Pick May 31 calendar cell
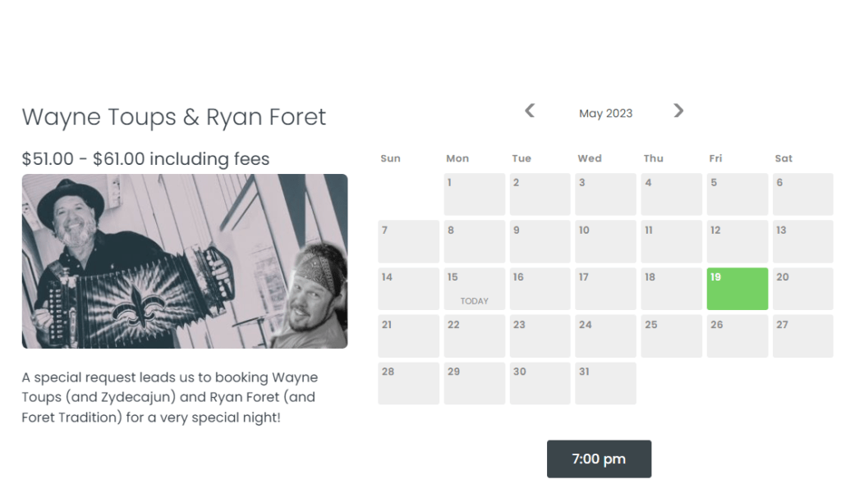Image resolution: width=841 pixels, height=484 pixels. click(605, 383)
